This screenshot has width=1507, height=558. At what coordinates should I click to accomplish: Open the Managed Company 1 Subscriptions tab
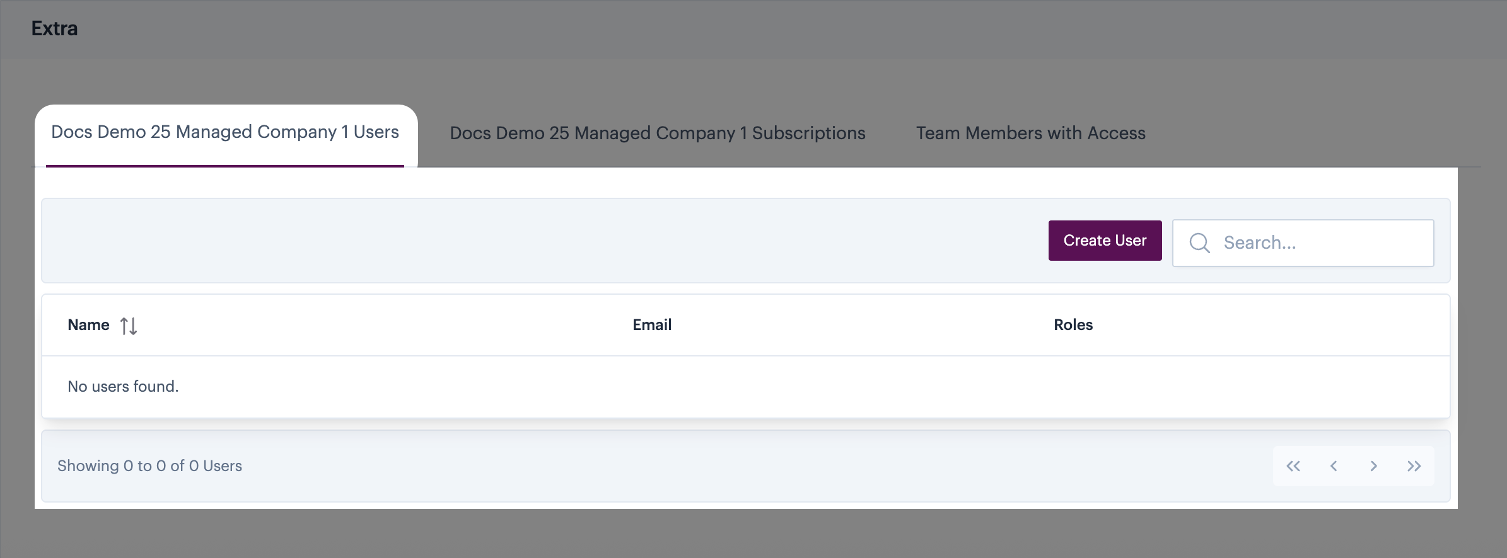coord(657,134)
